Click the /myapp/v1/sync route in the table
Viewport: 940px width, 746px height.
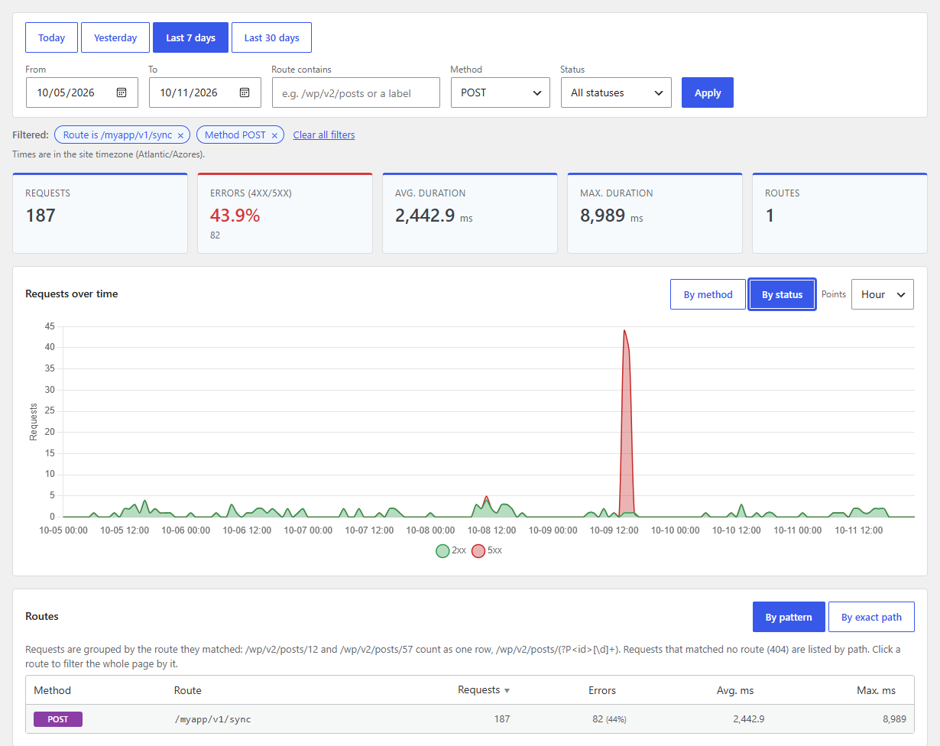tap(212, 719)
